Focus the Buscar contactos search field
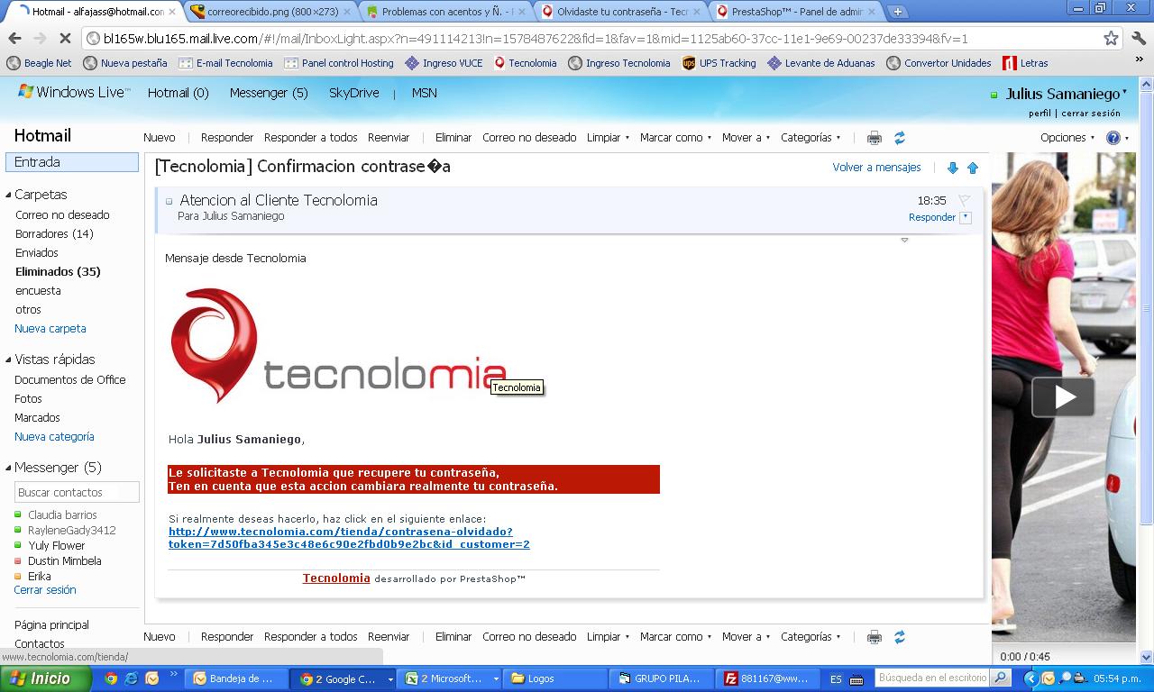 (x=78, y=493)
